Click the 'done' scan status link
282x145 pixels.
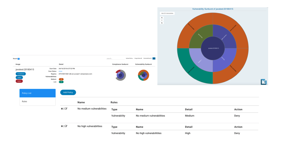point(60,71)
